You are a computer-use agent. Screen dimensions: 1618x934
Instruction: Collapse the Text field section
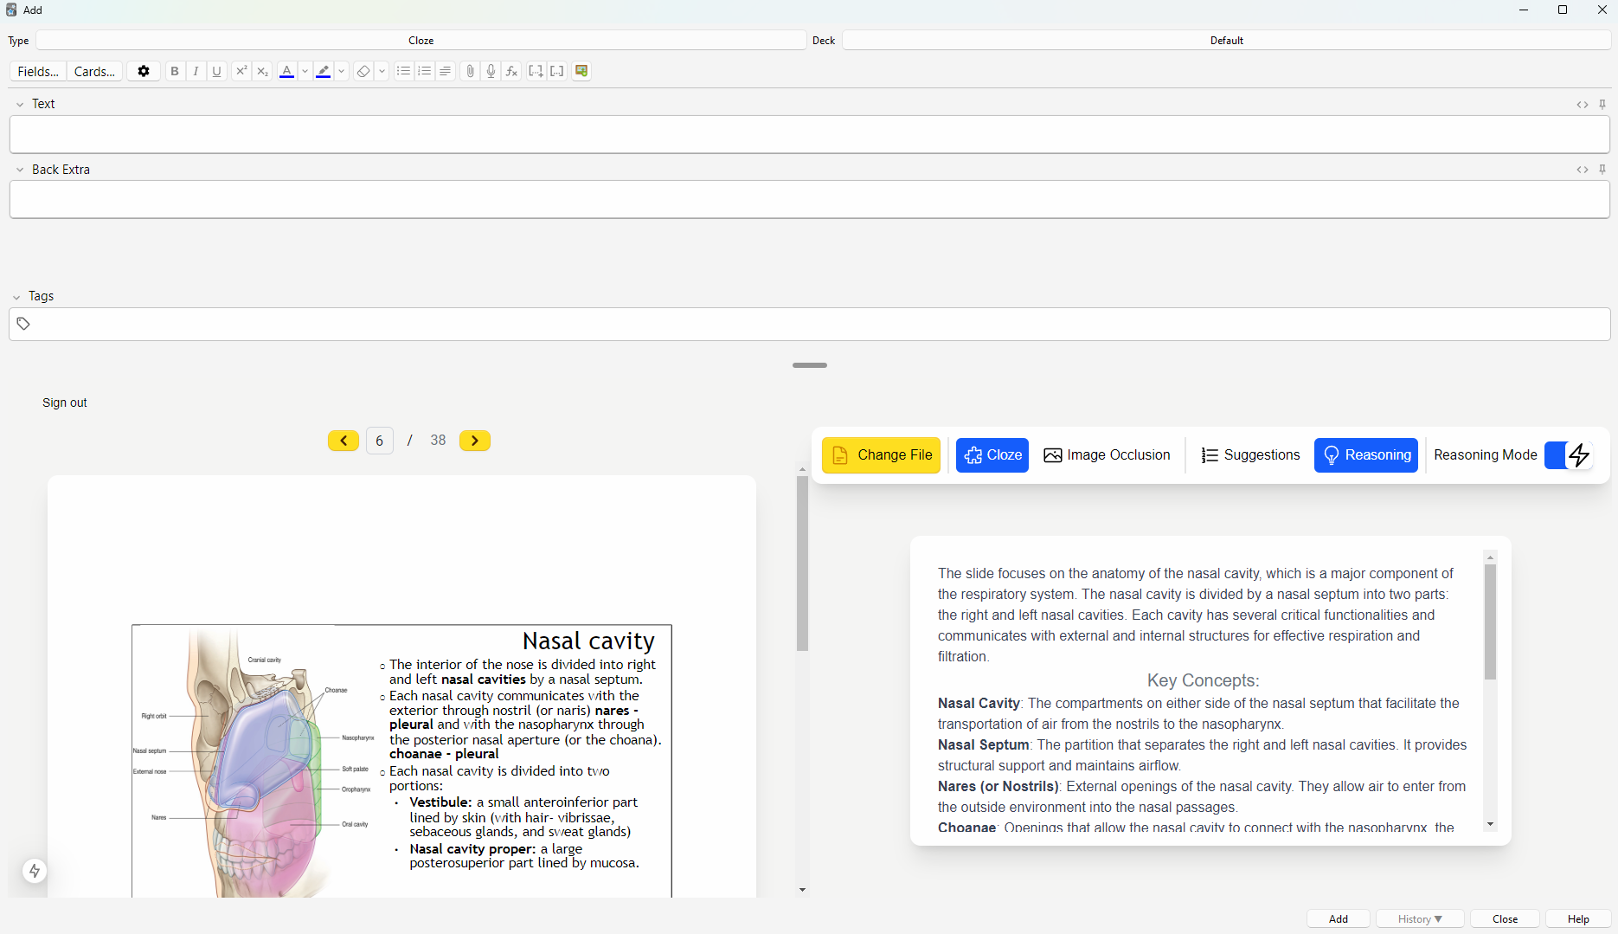(20, 104)
